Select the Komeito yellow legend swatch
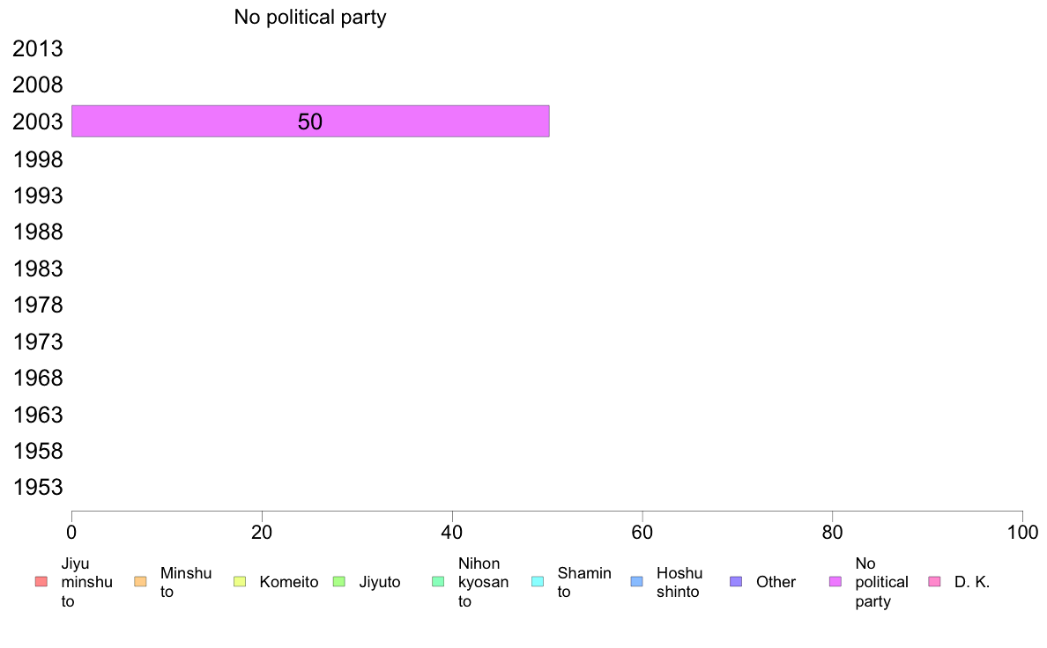The width and height of the screenshot is (1047, 648). click(x=240, y=582)
